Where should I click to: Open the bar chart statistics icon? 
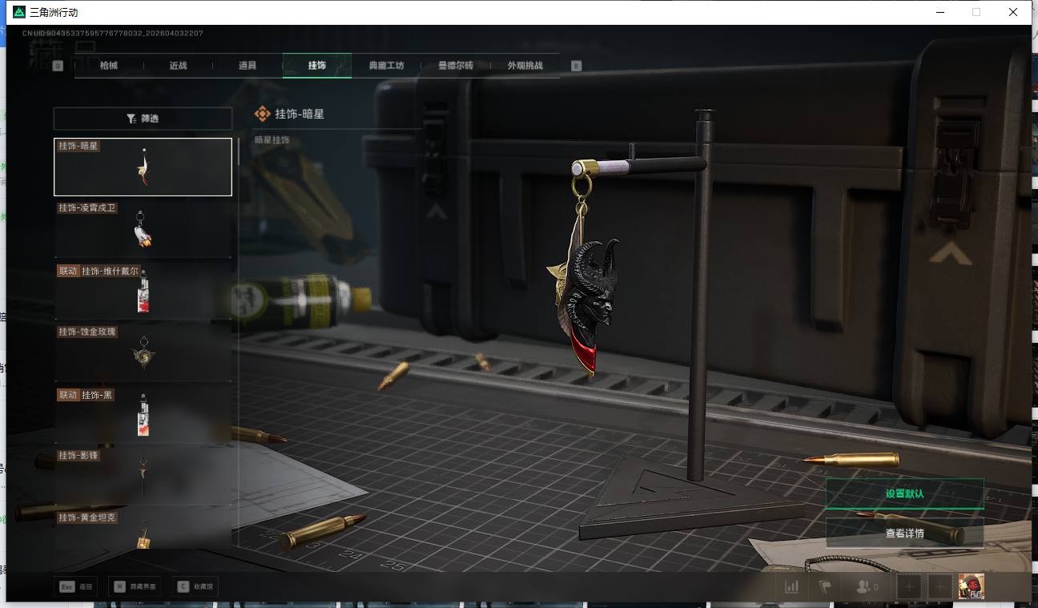click(791, 586)
